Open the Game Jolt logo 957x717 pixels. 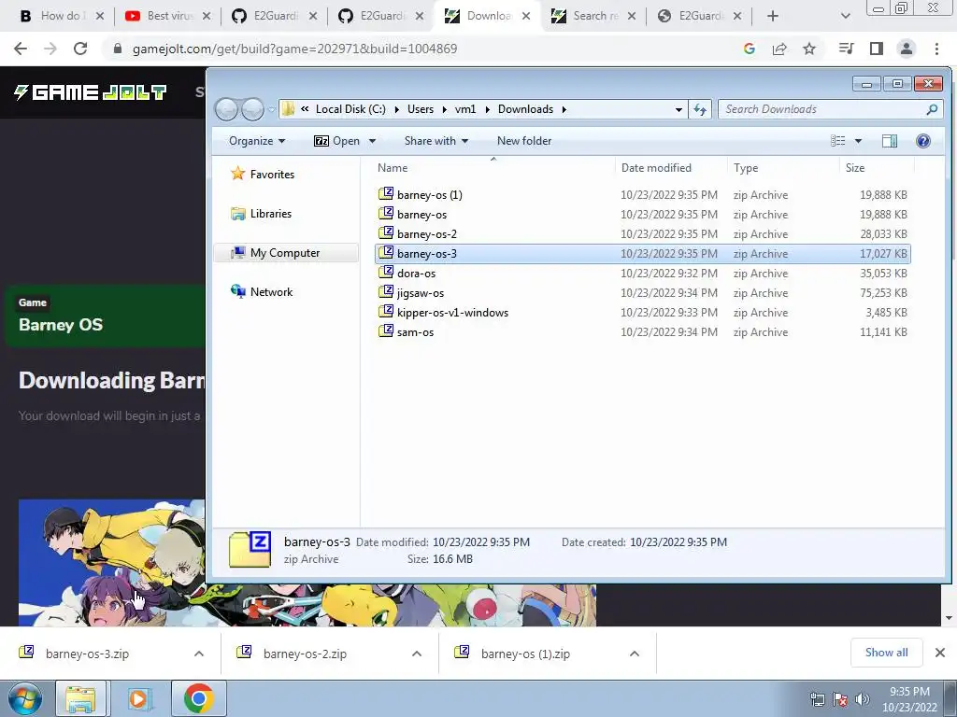[x=91, y=92]
